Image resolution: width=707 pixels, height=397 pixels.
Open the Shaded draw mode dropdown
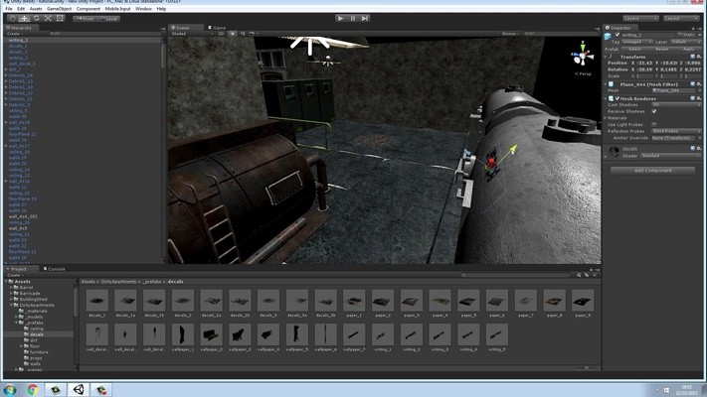click(191, 34)
